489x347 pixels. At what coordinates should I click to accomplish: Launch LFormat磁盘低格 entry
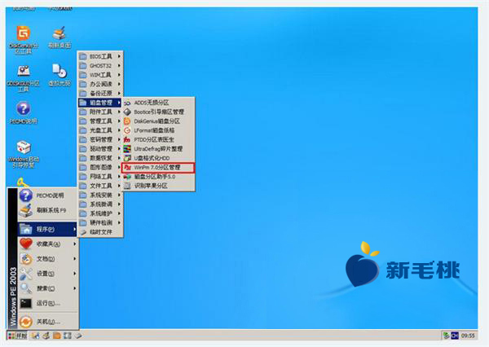tap(159, 130)
